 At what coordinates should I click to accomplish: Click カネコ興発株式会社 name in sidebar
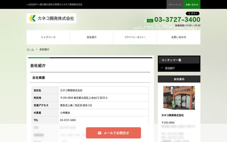tap(173, 115)
